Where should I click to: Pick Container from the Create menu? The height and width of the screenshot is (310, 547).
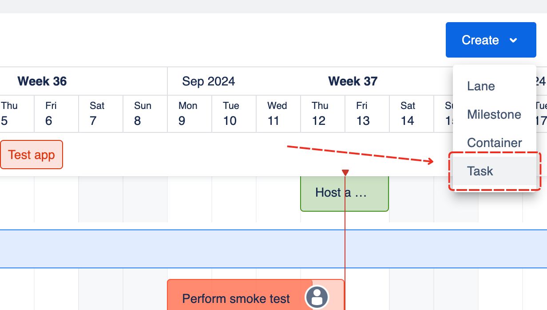(x=494, y=143)
